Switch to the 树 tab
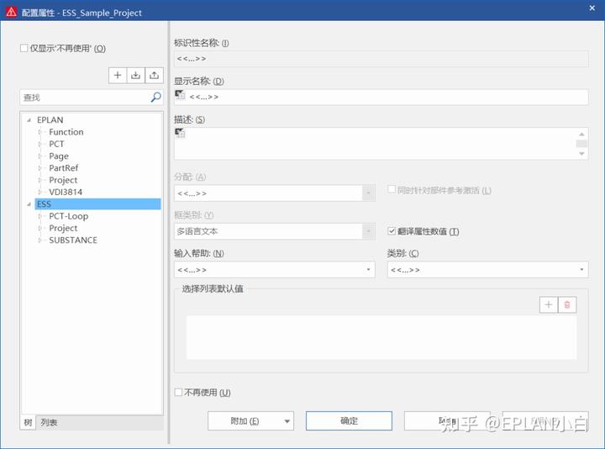 click(28, 422)
